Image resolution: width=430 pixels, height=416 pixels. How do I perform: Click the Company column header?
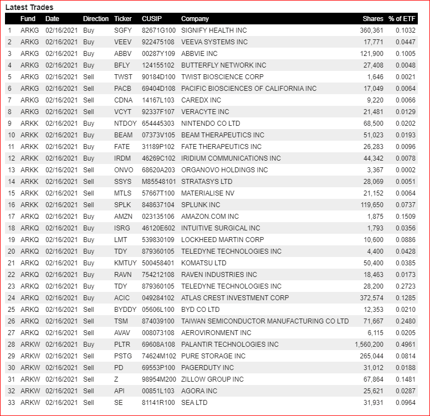(x=194, y=19)
